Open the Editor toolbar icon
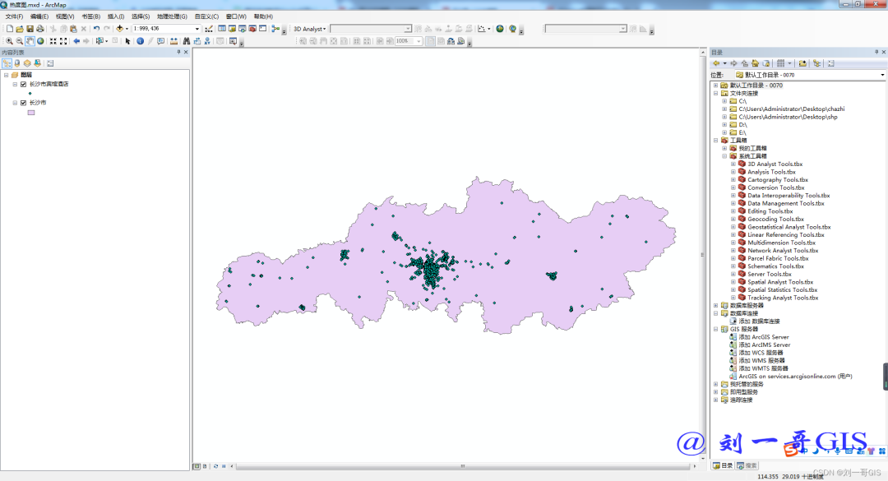 209,29
